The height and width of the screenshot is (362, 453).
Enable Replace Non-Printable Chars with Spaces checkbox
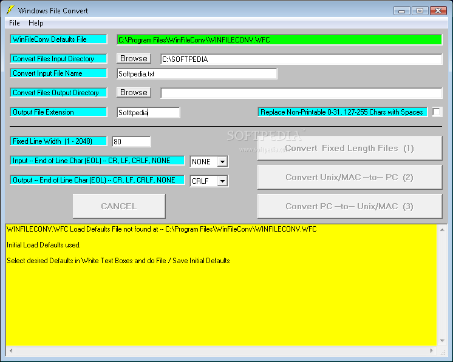(436, 112)
